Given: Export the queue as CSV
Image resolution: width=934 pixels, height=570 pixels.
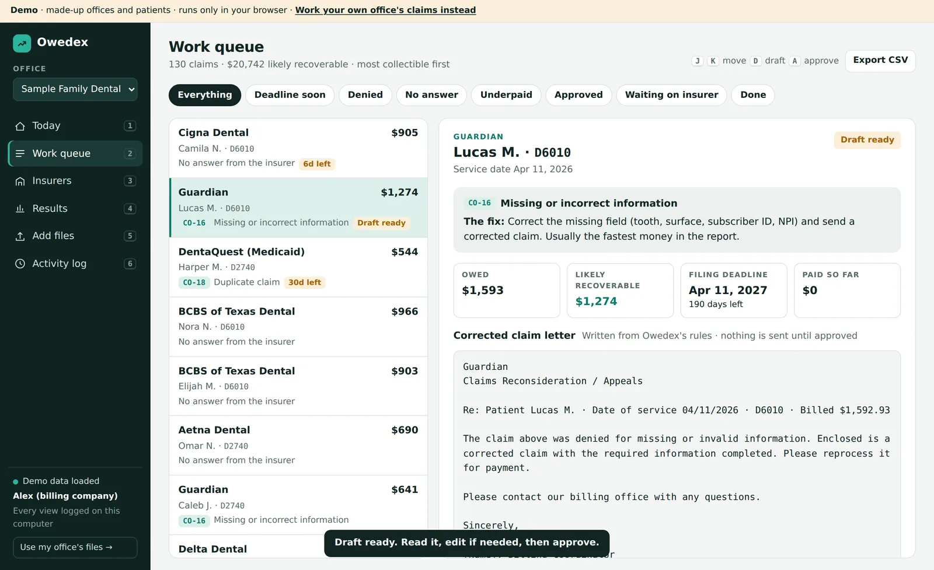Looking at the screenshot, I should pyautogui.click(x=880, y=61).
